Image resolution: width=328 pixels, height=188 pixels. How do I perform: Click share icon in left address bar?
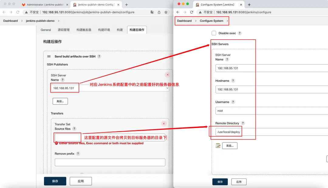click(x=159, y=12)
